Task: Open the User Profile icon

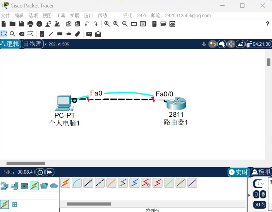Action: 48,24
